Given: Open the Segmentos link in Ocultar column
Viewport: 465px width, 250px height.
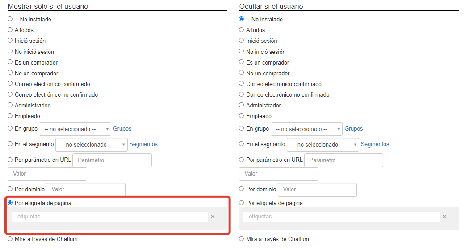Looking at the screenshot, I should pyautogui.click(x=375, y=144).
